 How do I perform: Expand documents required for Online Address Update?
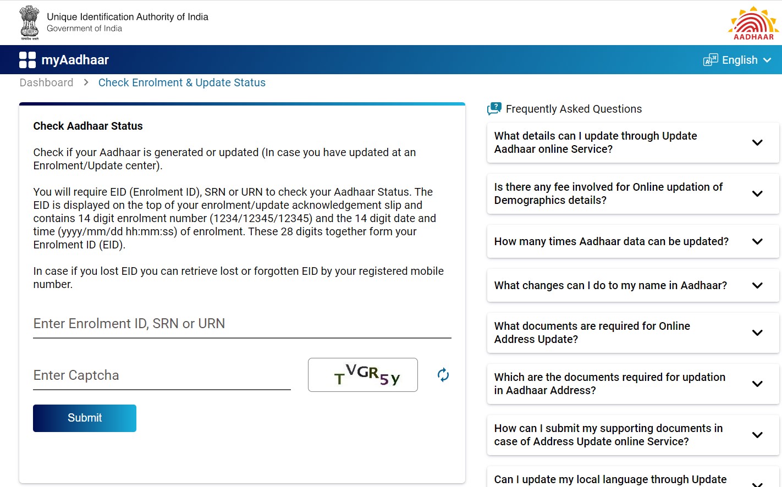[757, 333]
